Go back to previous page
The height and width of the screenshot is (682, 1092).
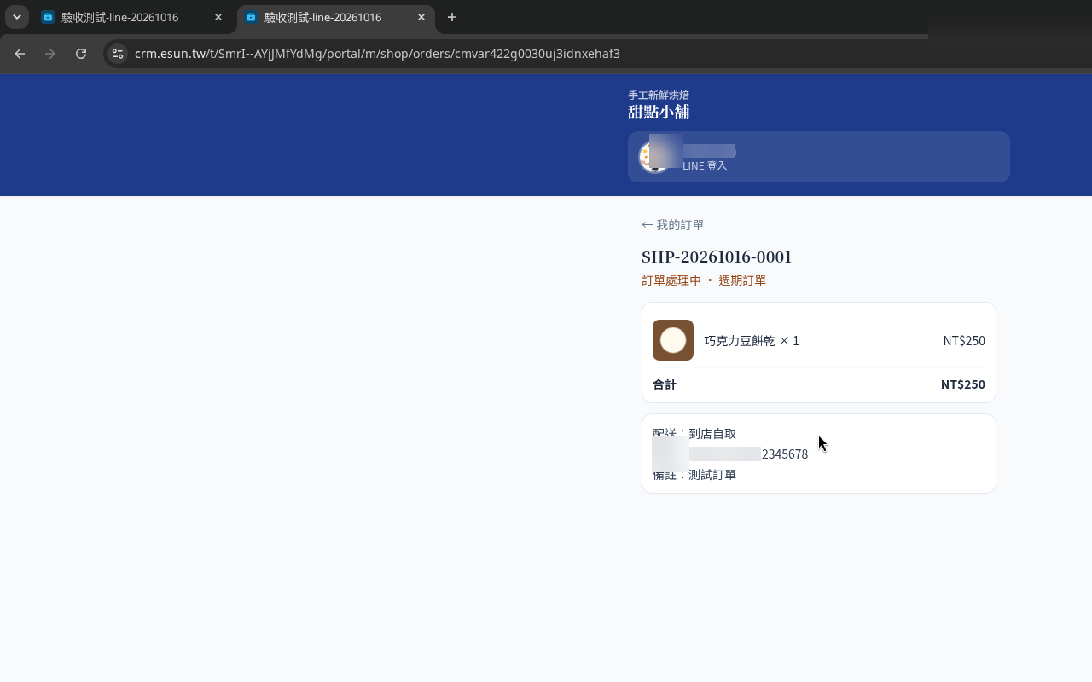tap(20, 54)
